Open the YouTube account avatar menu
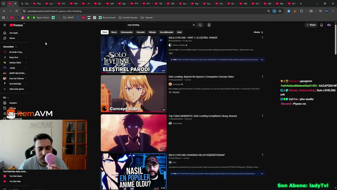The image size is (337, 190). pos(329,25)
